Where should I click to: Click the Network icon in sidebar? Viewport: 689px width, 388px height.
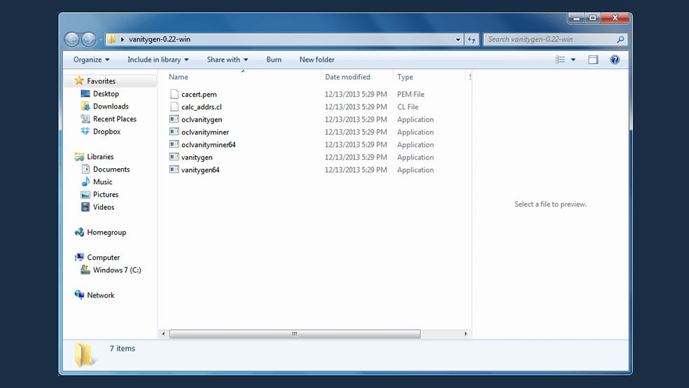point(79,294)
